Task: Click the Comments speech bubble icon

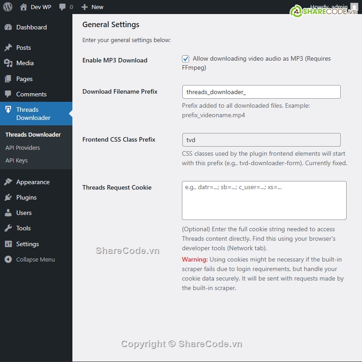Action: coord(8,94)
